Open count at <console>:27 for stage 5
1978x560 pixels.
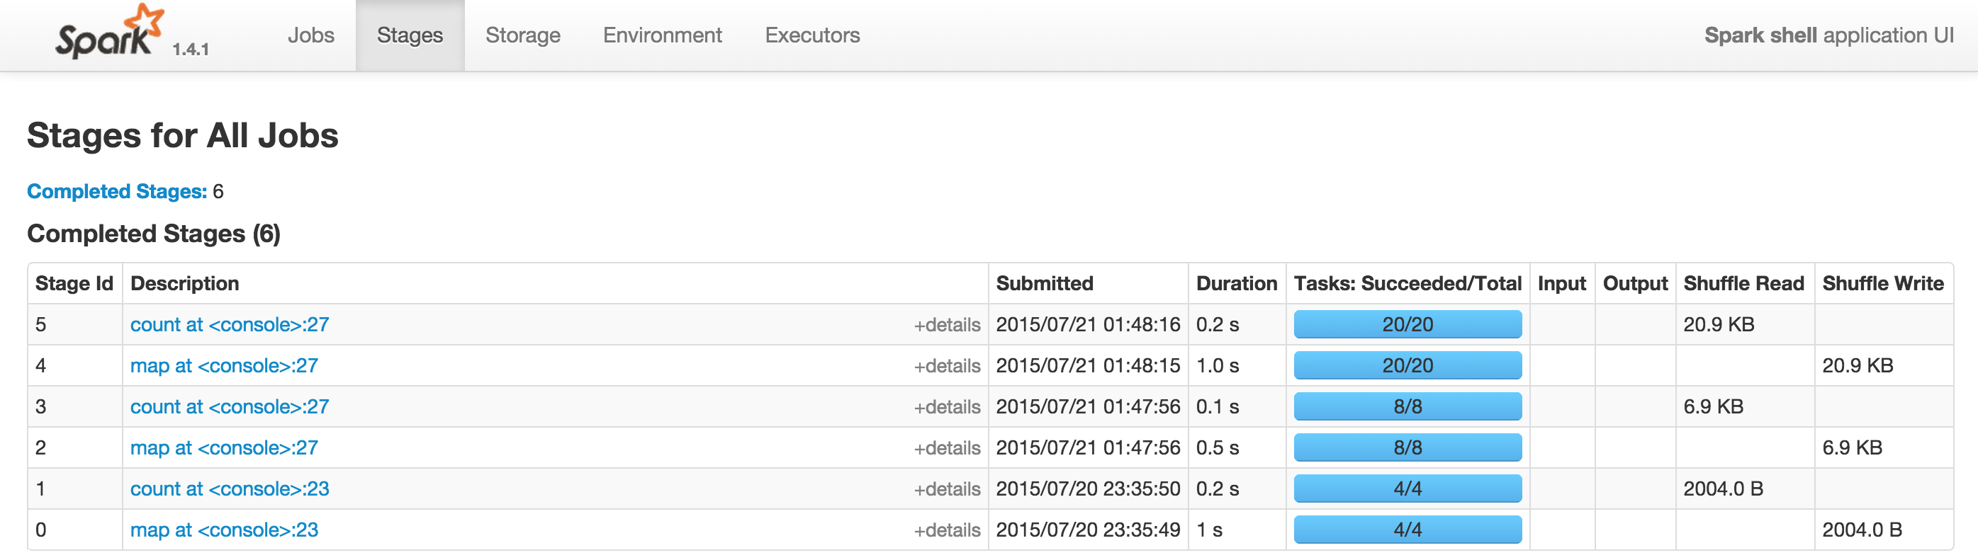(230, 324)
